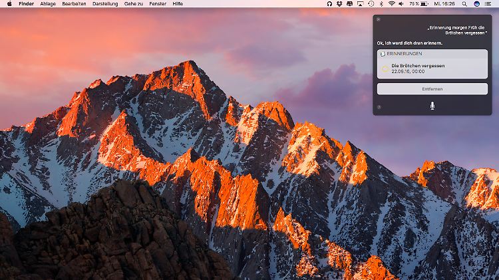Close the Siri window
This screenshot has height=280, width=499.
click(379, 19)
